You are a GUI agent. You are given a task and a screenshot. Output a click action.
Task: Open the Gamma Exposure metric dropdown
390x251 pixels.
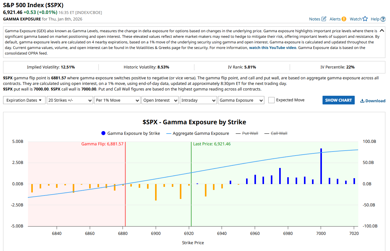241,100
